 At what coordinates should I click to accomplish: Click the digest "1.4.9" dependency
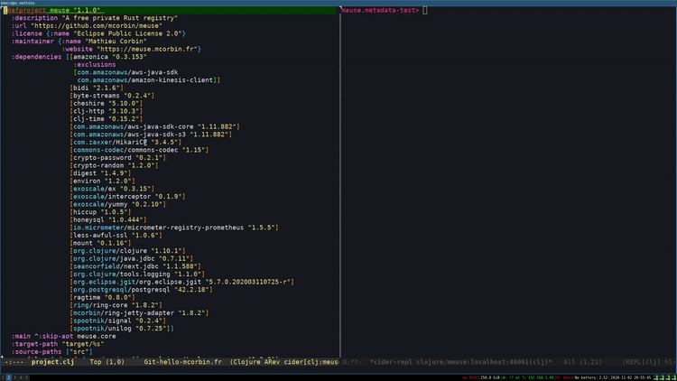[x=100, y=173]
